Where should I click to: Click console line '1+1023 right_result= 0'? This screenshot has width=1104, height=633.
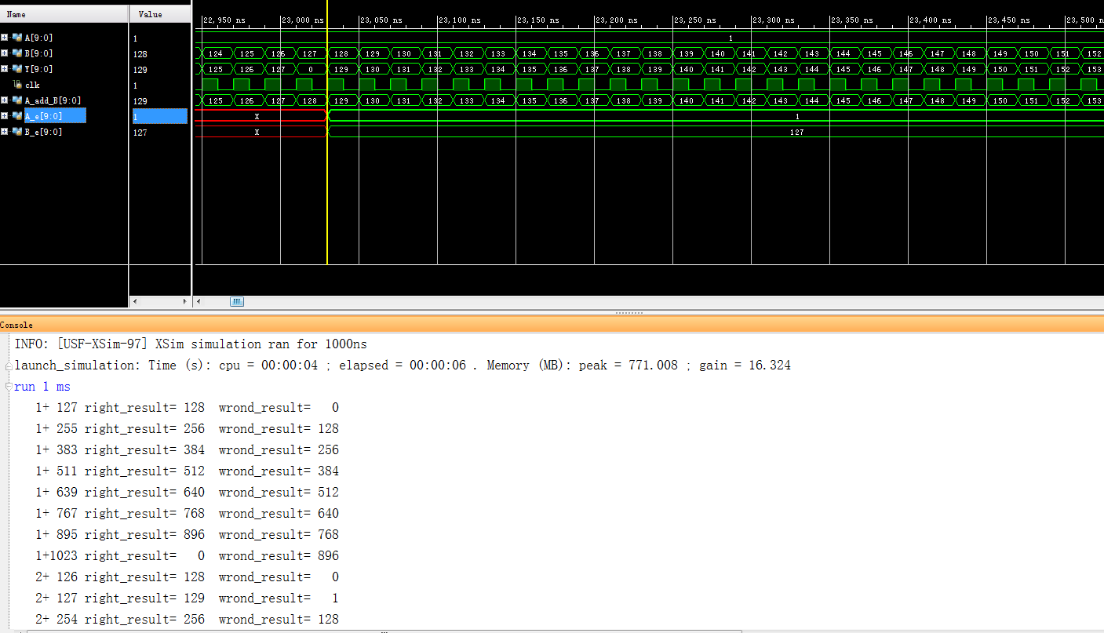(x=187, y=556)
